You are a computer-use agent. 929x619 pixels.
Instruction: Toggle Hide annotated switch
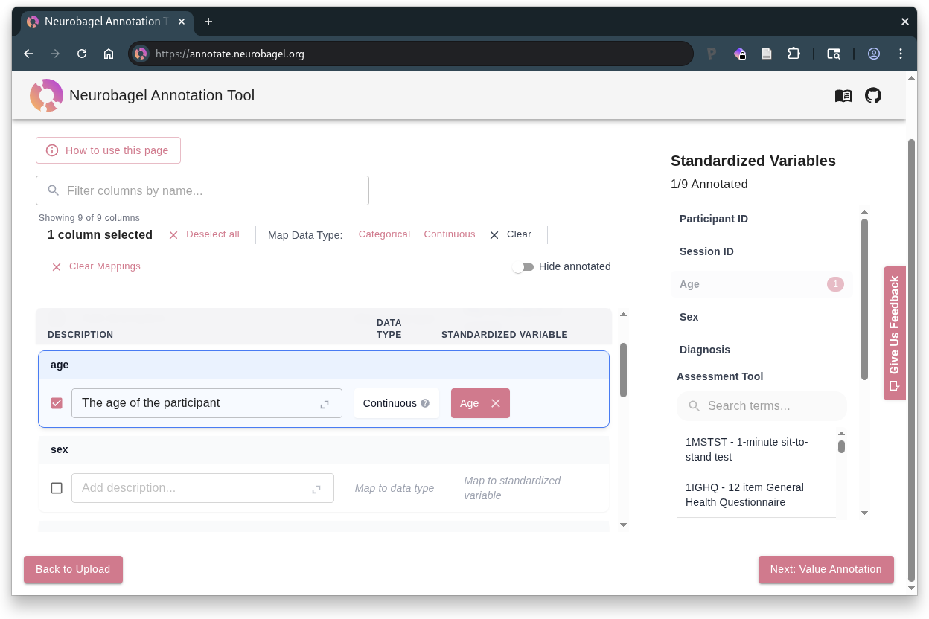point(523,266)
